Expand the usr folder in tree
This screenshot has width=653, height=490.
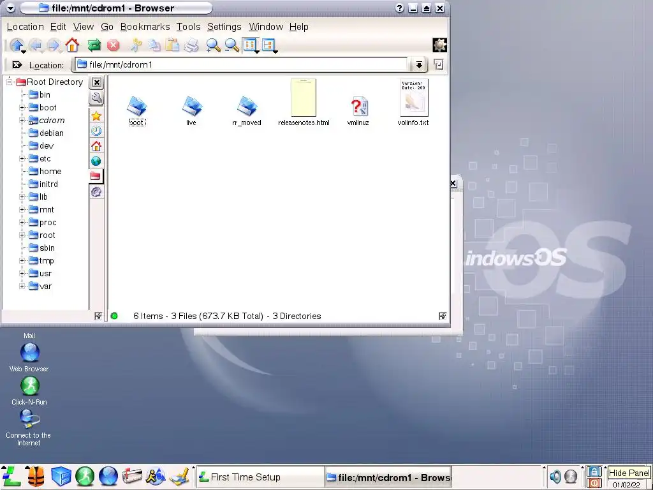click(x=22, y=274)
